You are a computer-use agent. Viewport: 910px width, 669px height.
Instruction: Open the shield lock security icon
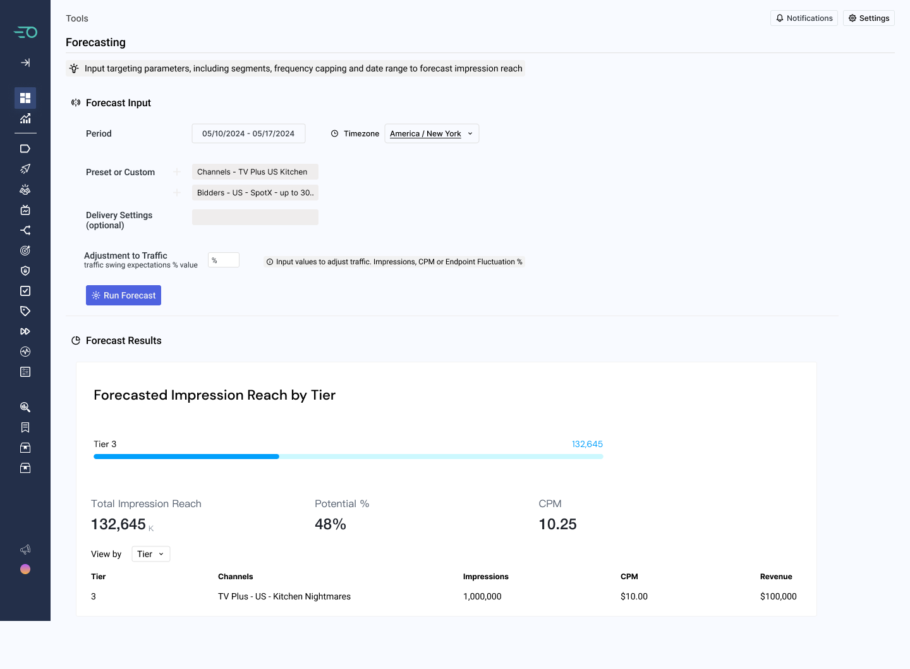click(25, 271)
